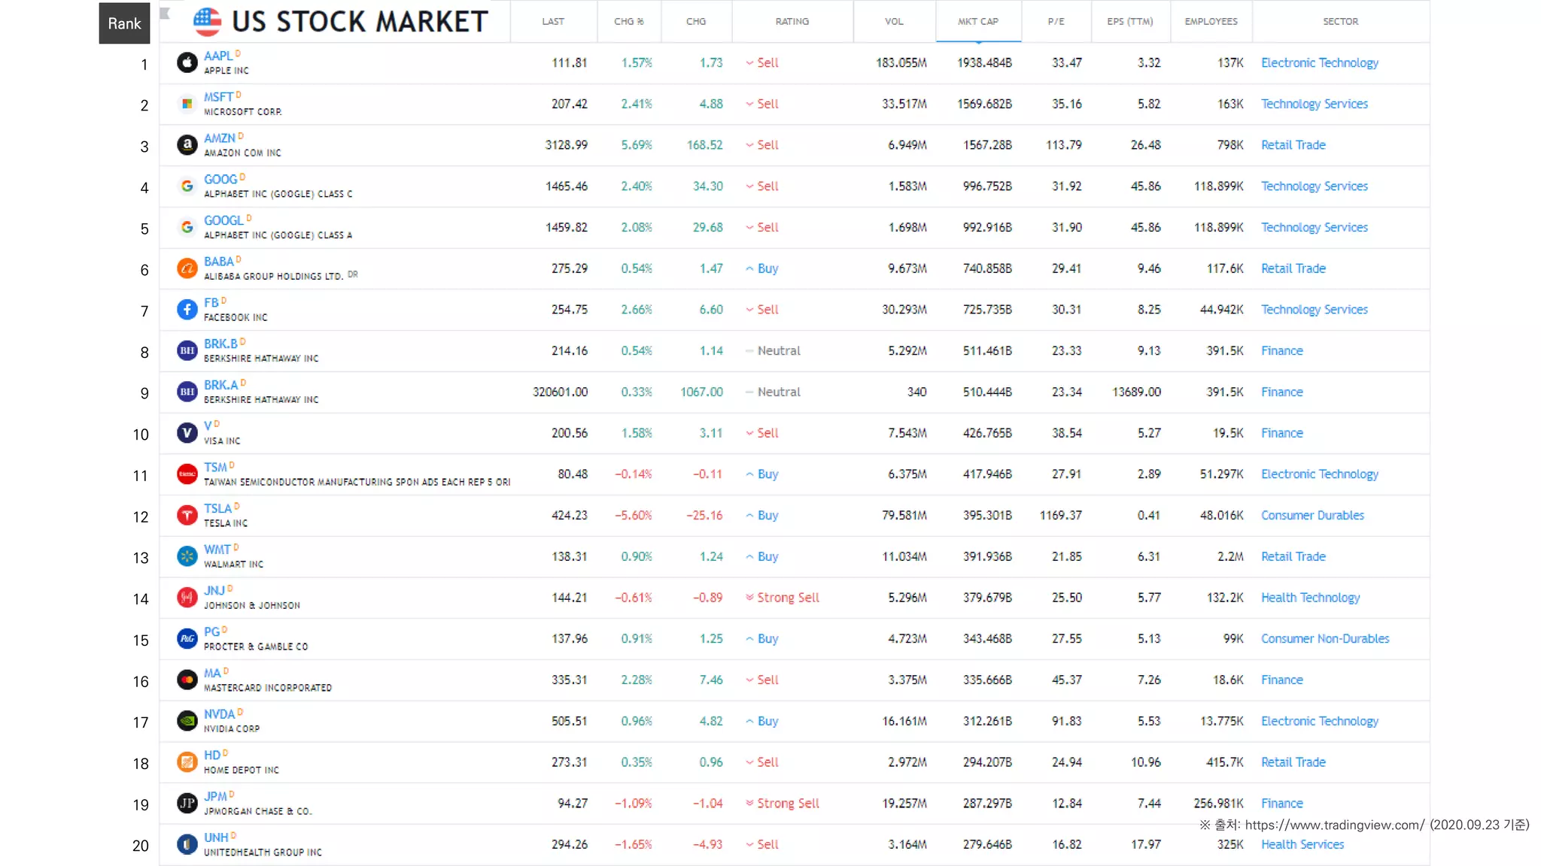Click the Walmart logo icon
The image size is (1541, 866).
coord(187,556)
